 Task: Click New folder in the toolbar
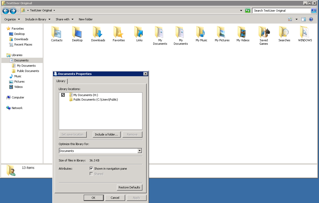[86, 19]
